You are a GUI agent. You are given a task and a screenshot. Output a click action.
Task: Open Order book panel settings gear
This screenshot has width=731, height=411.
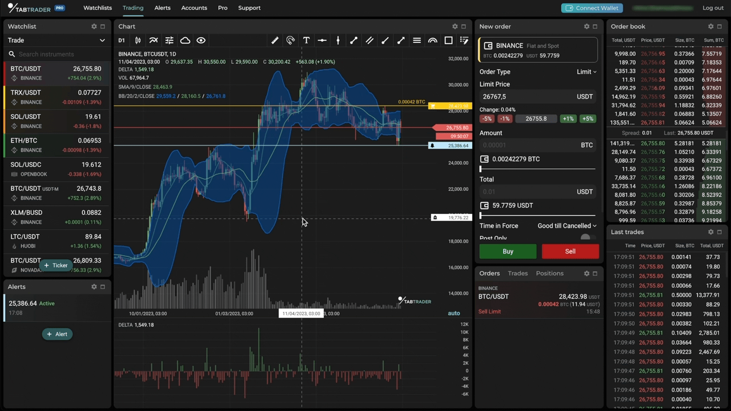click(x=711, y=27)
